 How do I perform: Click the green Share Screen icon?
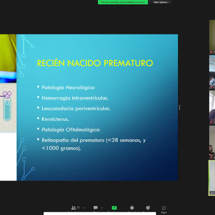(114, 207)
